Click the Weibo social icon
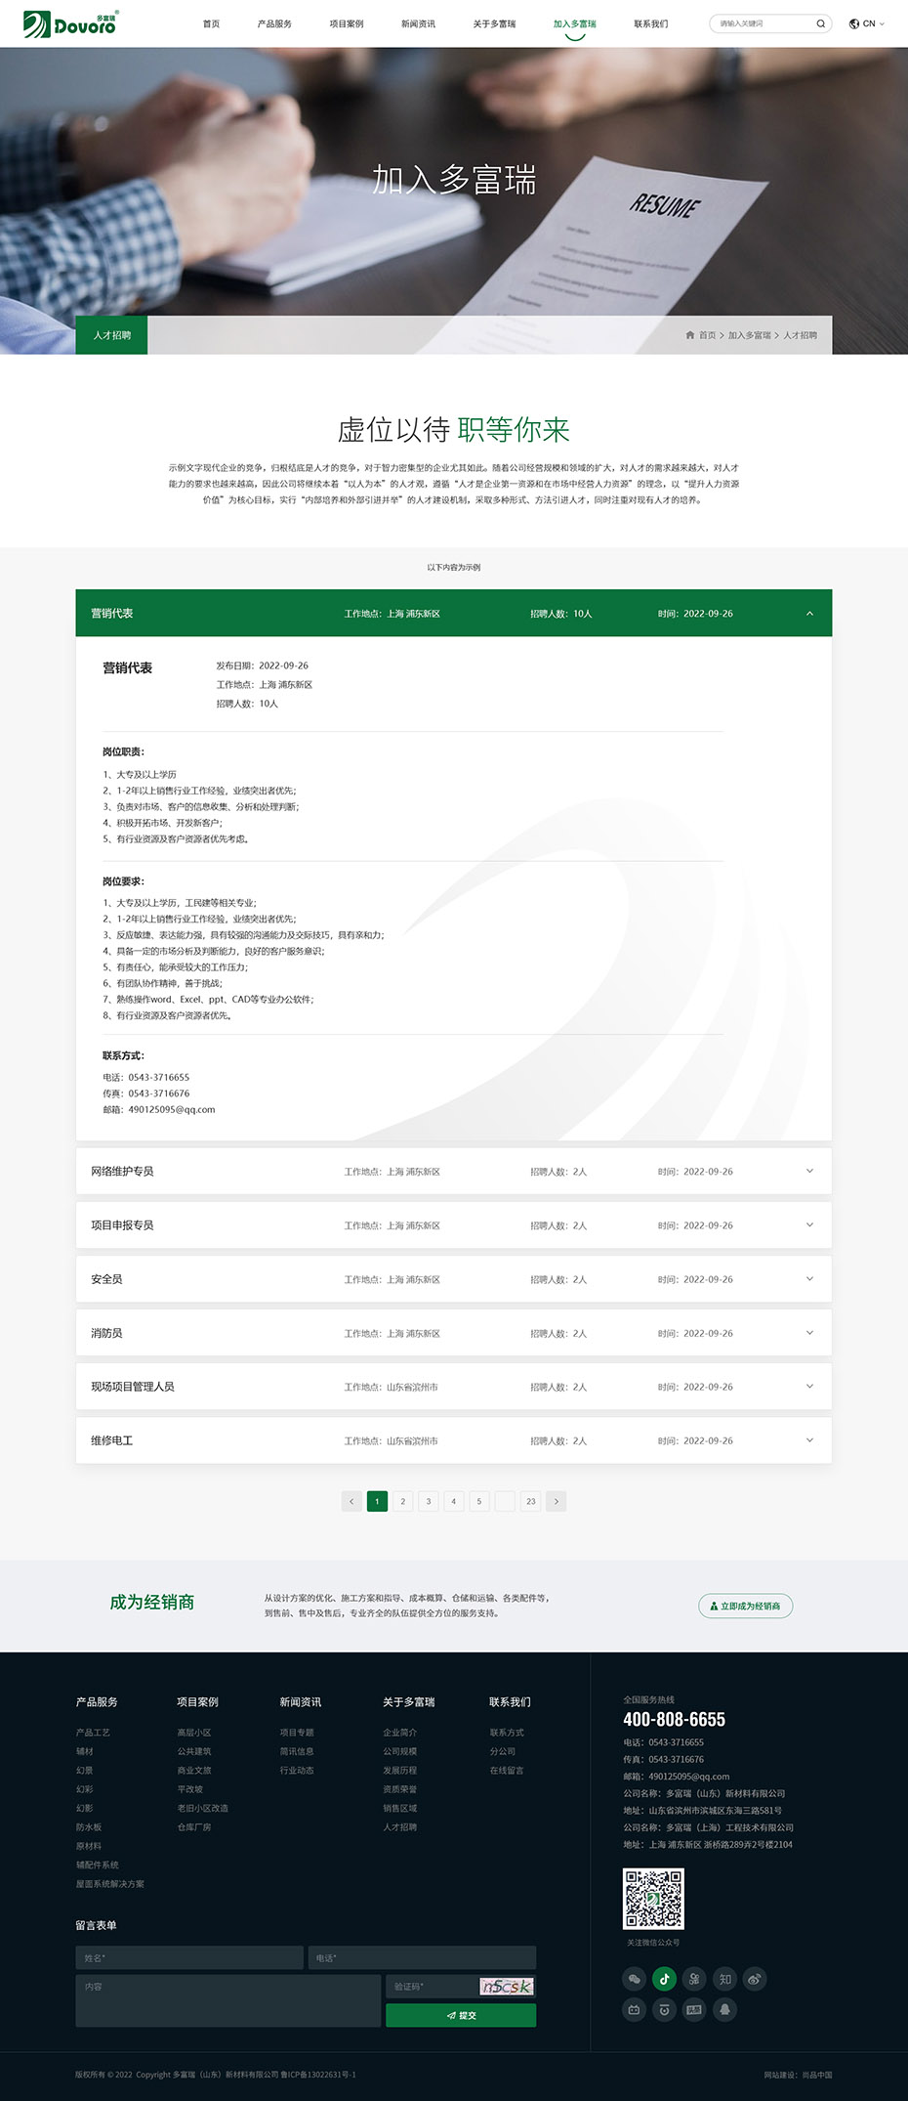The width and height of the screenshot is (908, 2101). (755, 1979)
